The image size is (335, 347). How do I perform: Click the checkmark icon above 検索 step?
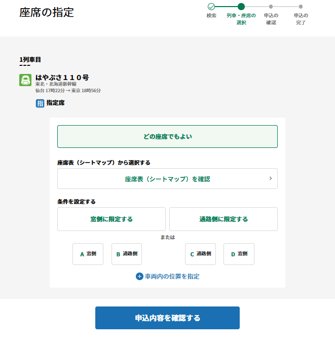click(x=211, y=7)
